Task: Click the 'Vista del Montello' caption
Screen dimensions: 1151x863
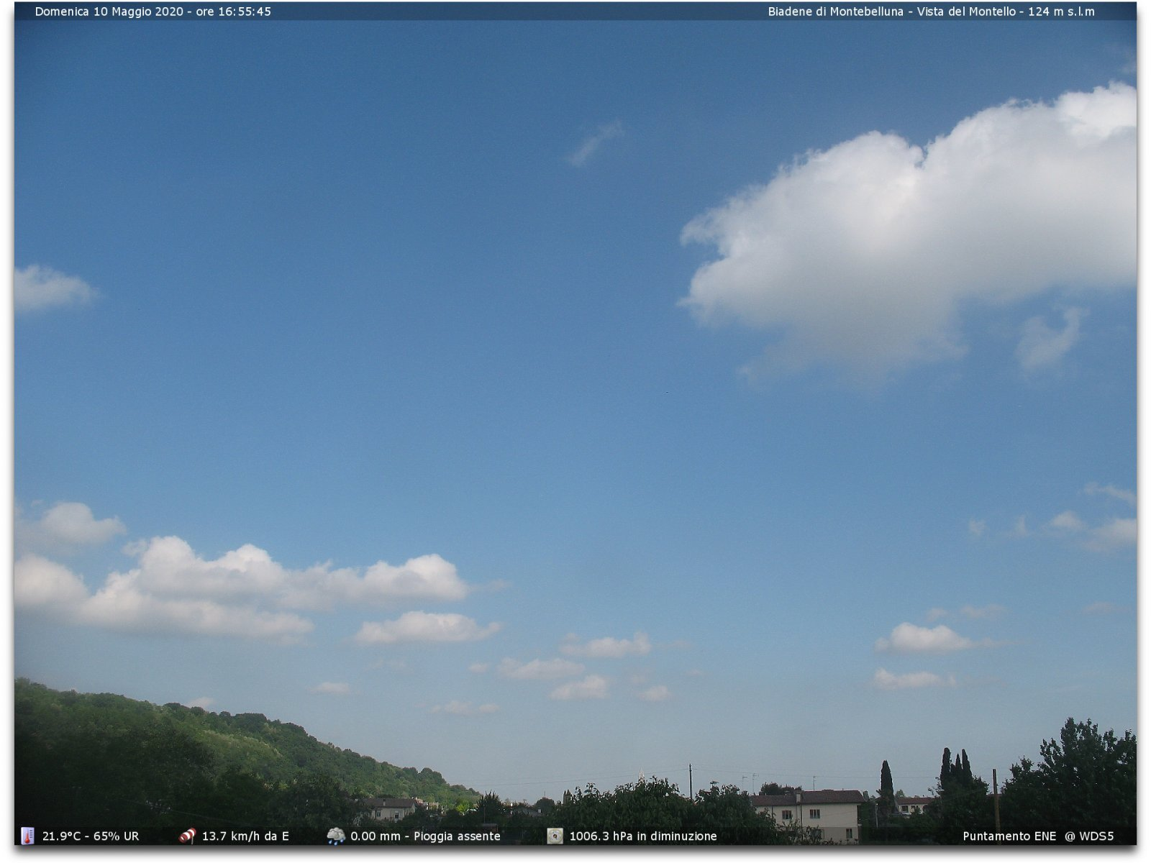Action: coord(966,12)
